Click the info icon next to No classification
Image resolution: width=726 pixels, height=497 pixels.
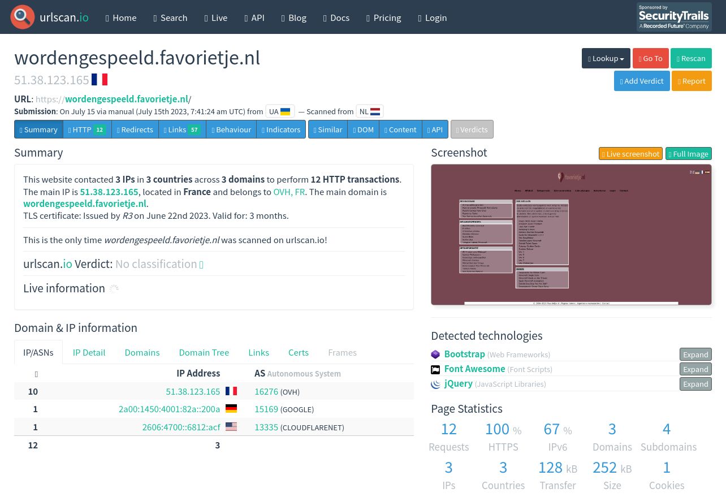click(x=201, y=265)
